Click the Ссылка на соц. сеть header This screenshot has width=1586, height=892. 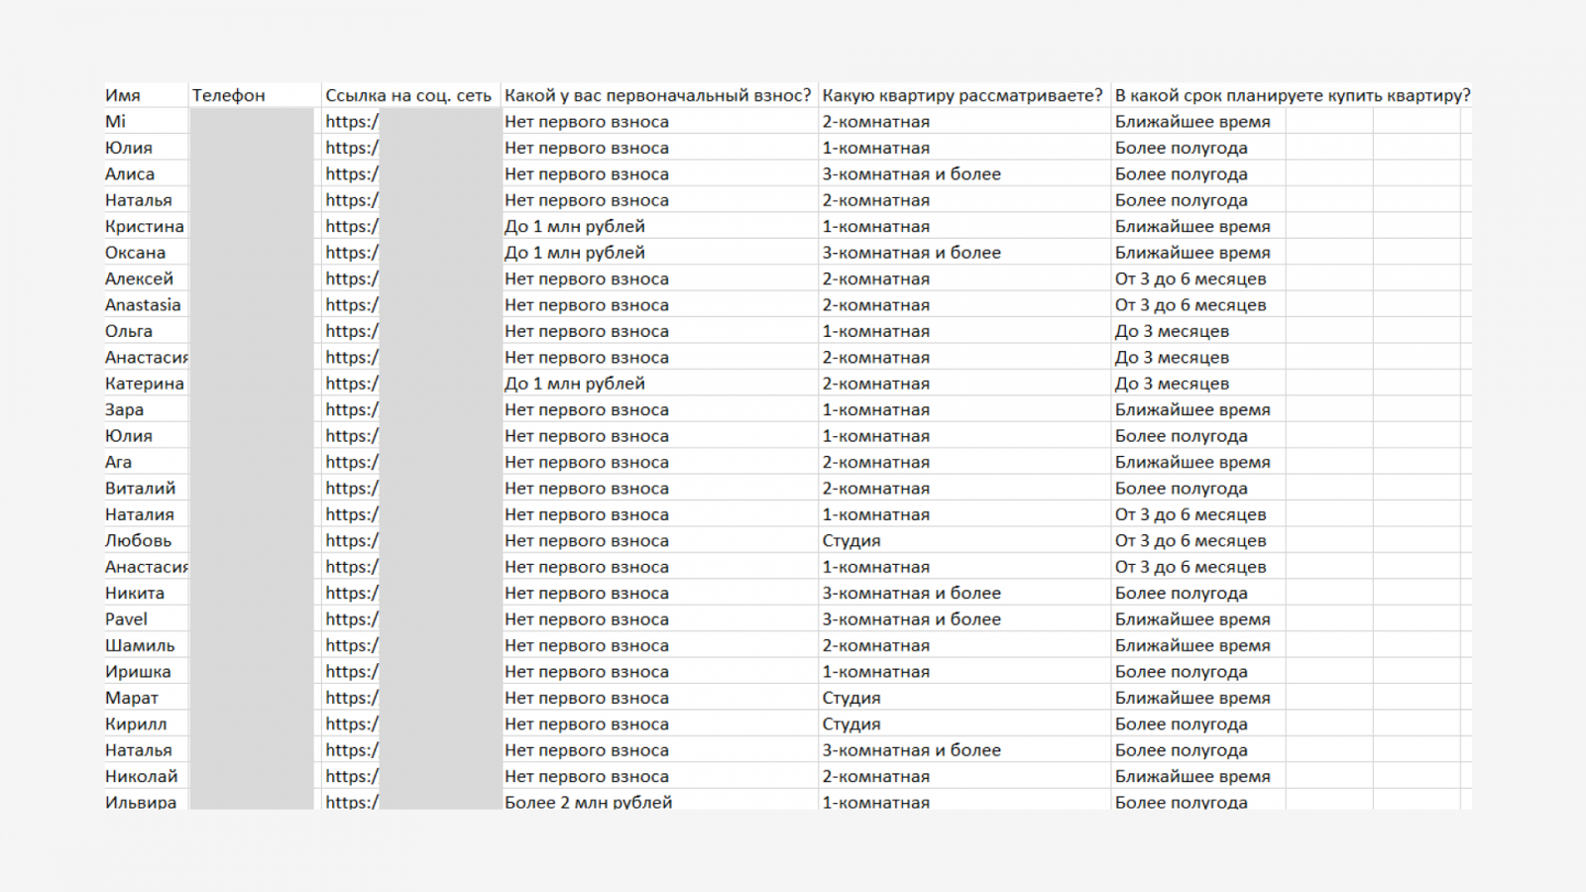(x=408, y=95)
